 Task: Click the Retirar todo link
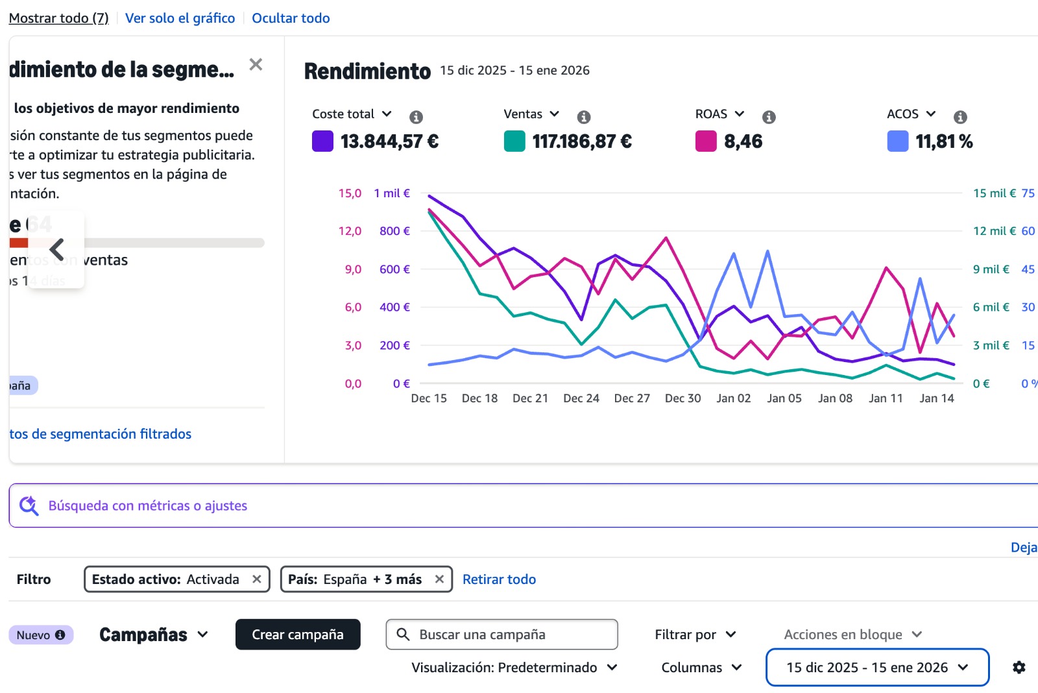499,579
